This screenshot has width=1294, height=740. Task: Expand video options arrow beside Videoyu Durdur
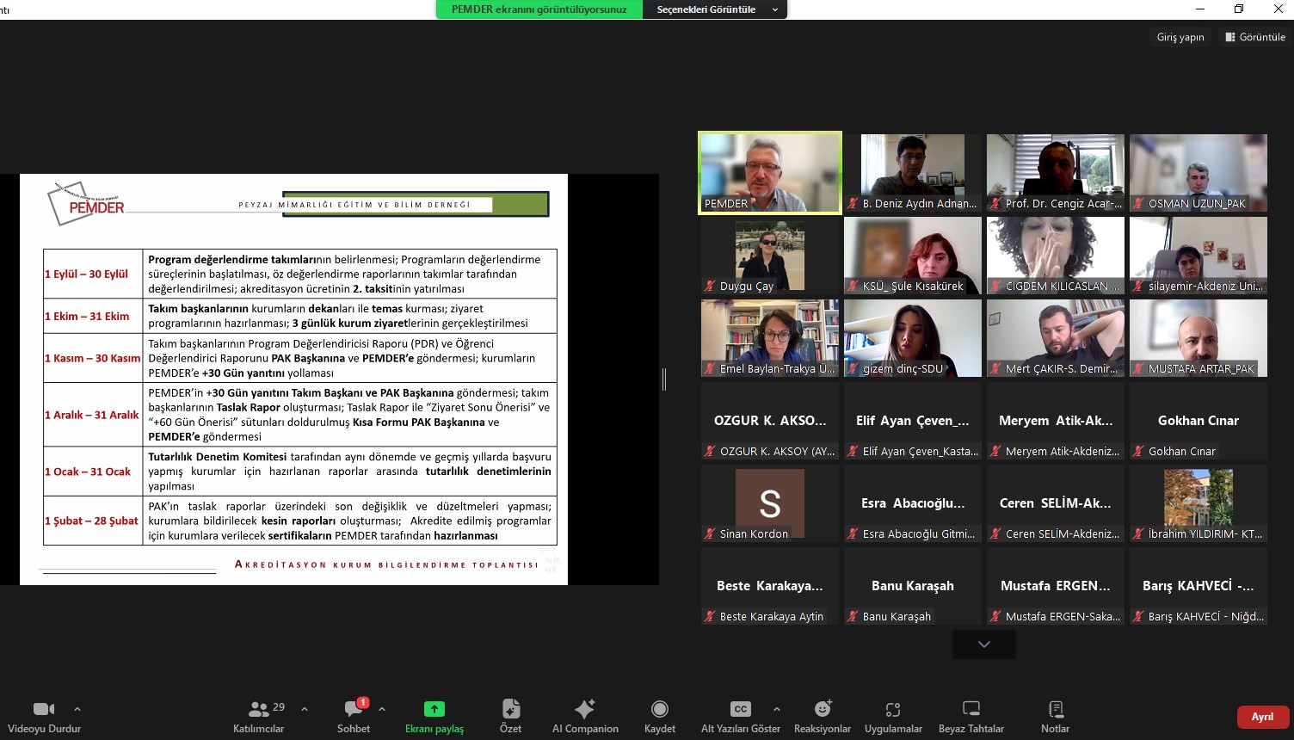(77, 709)
